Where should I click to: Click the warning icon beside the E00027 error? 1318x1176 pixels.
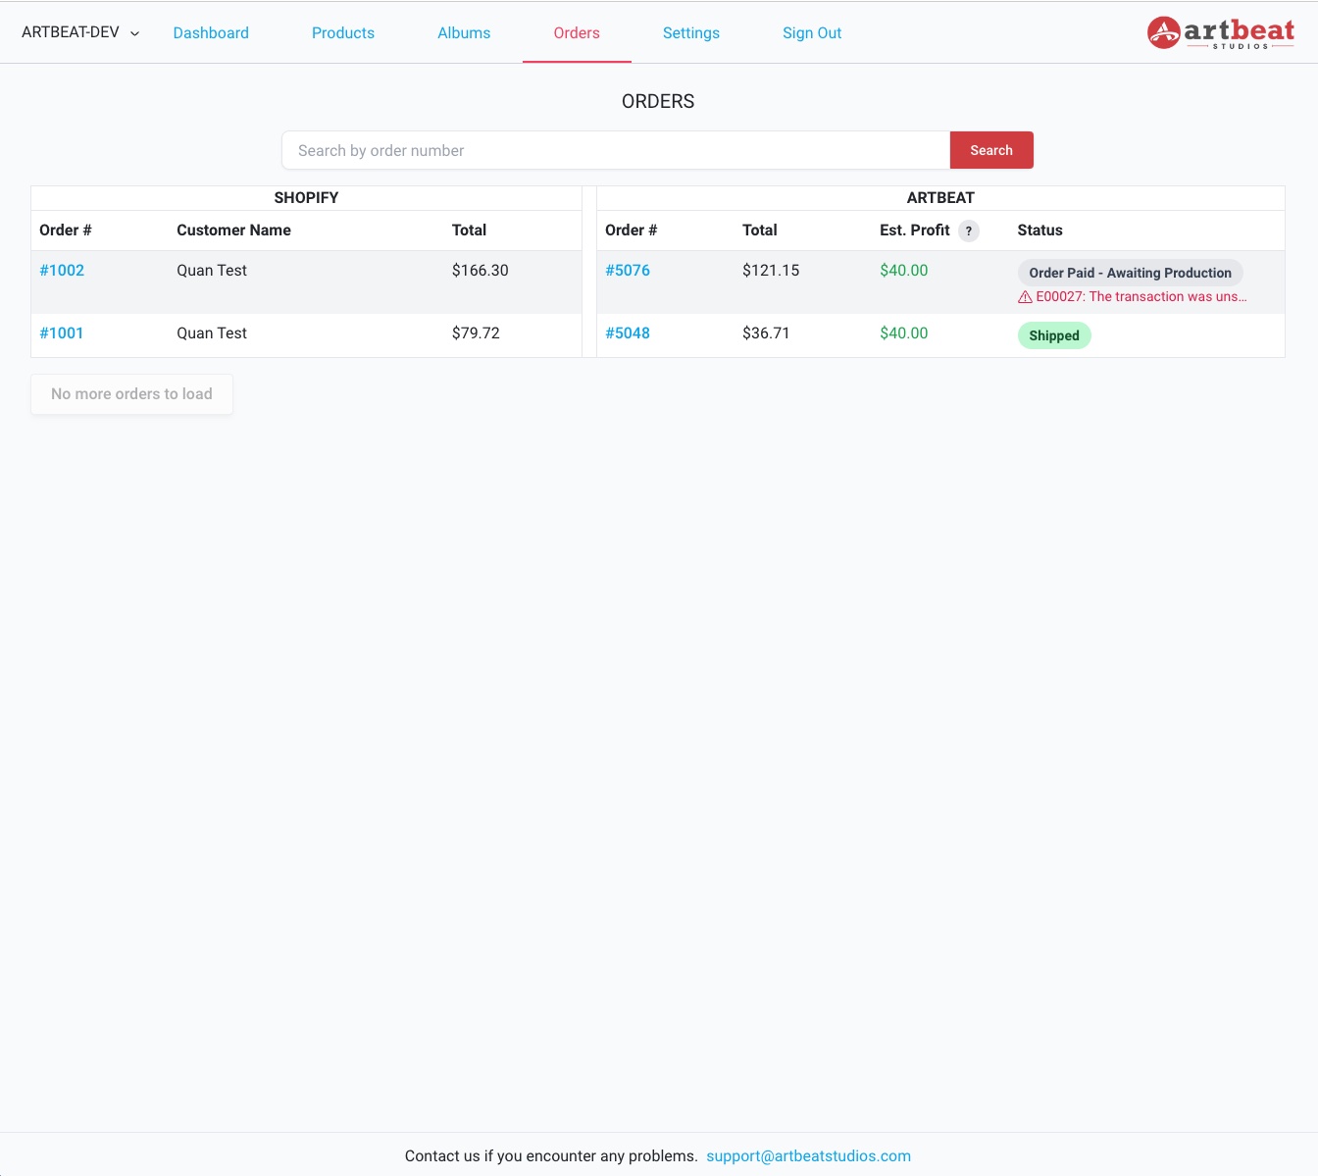click(1025, 297)
